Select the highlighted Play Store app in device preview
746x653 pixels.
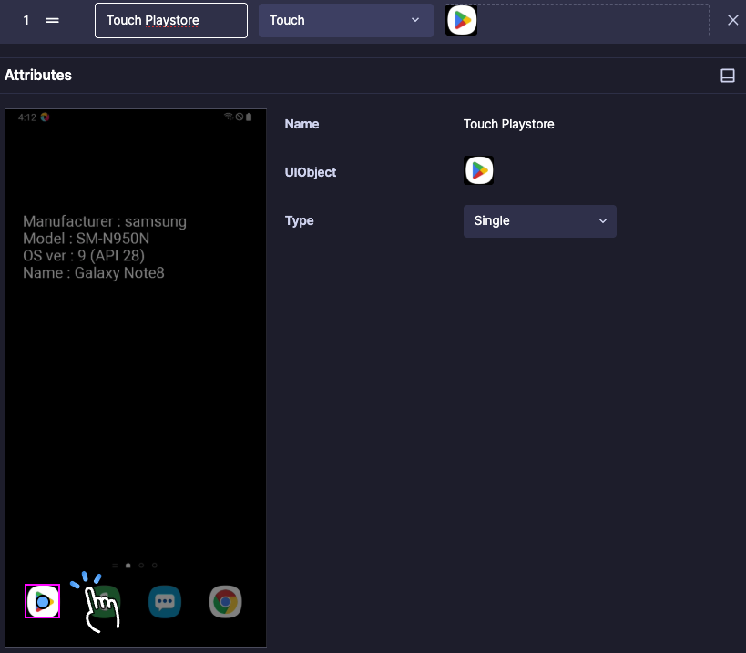point(42,601)
